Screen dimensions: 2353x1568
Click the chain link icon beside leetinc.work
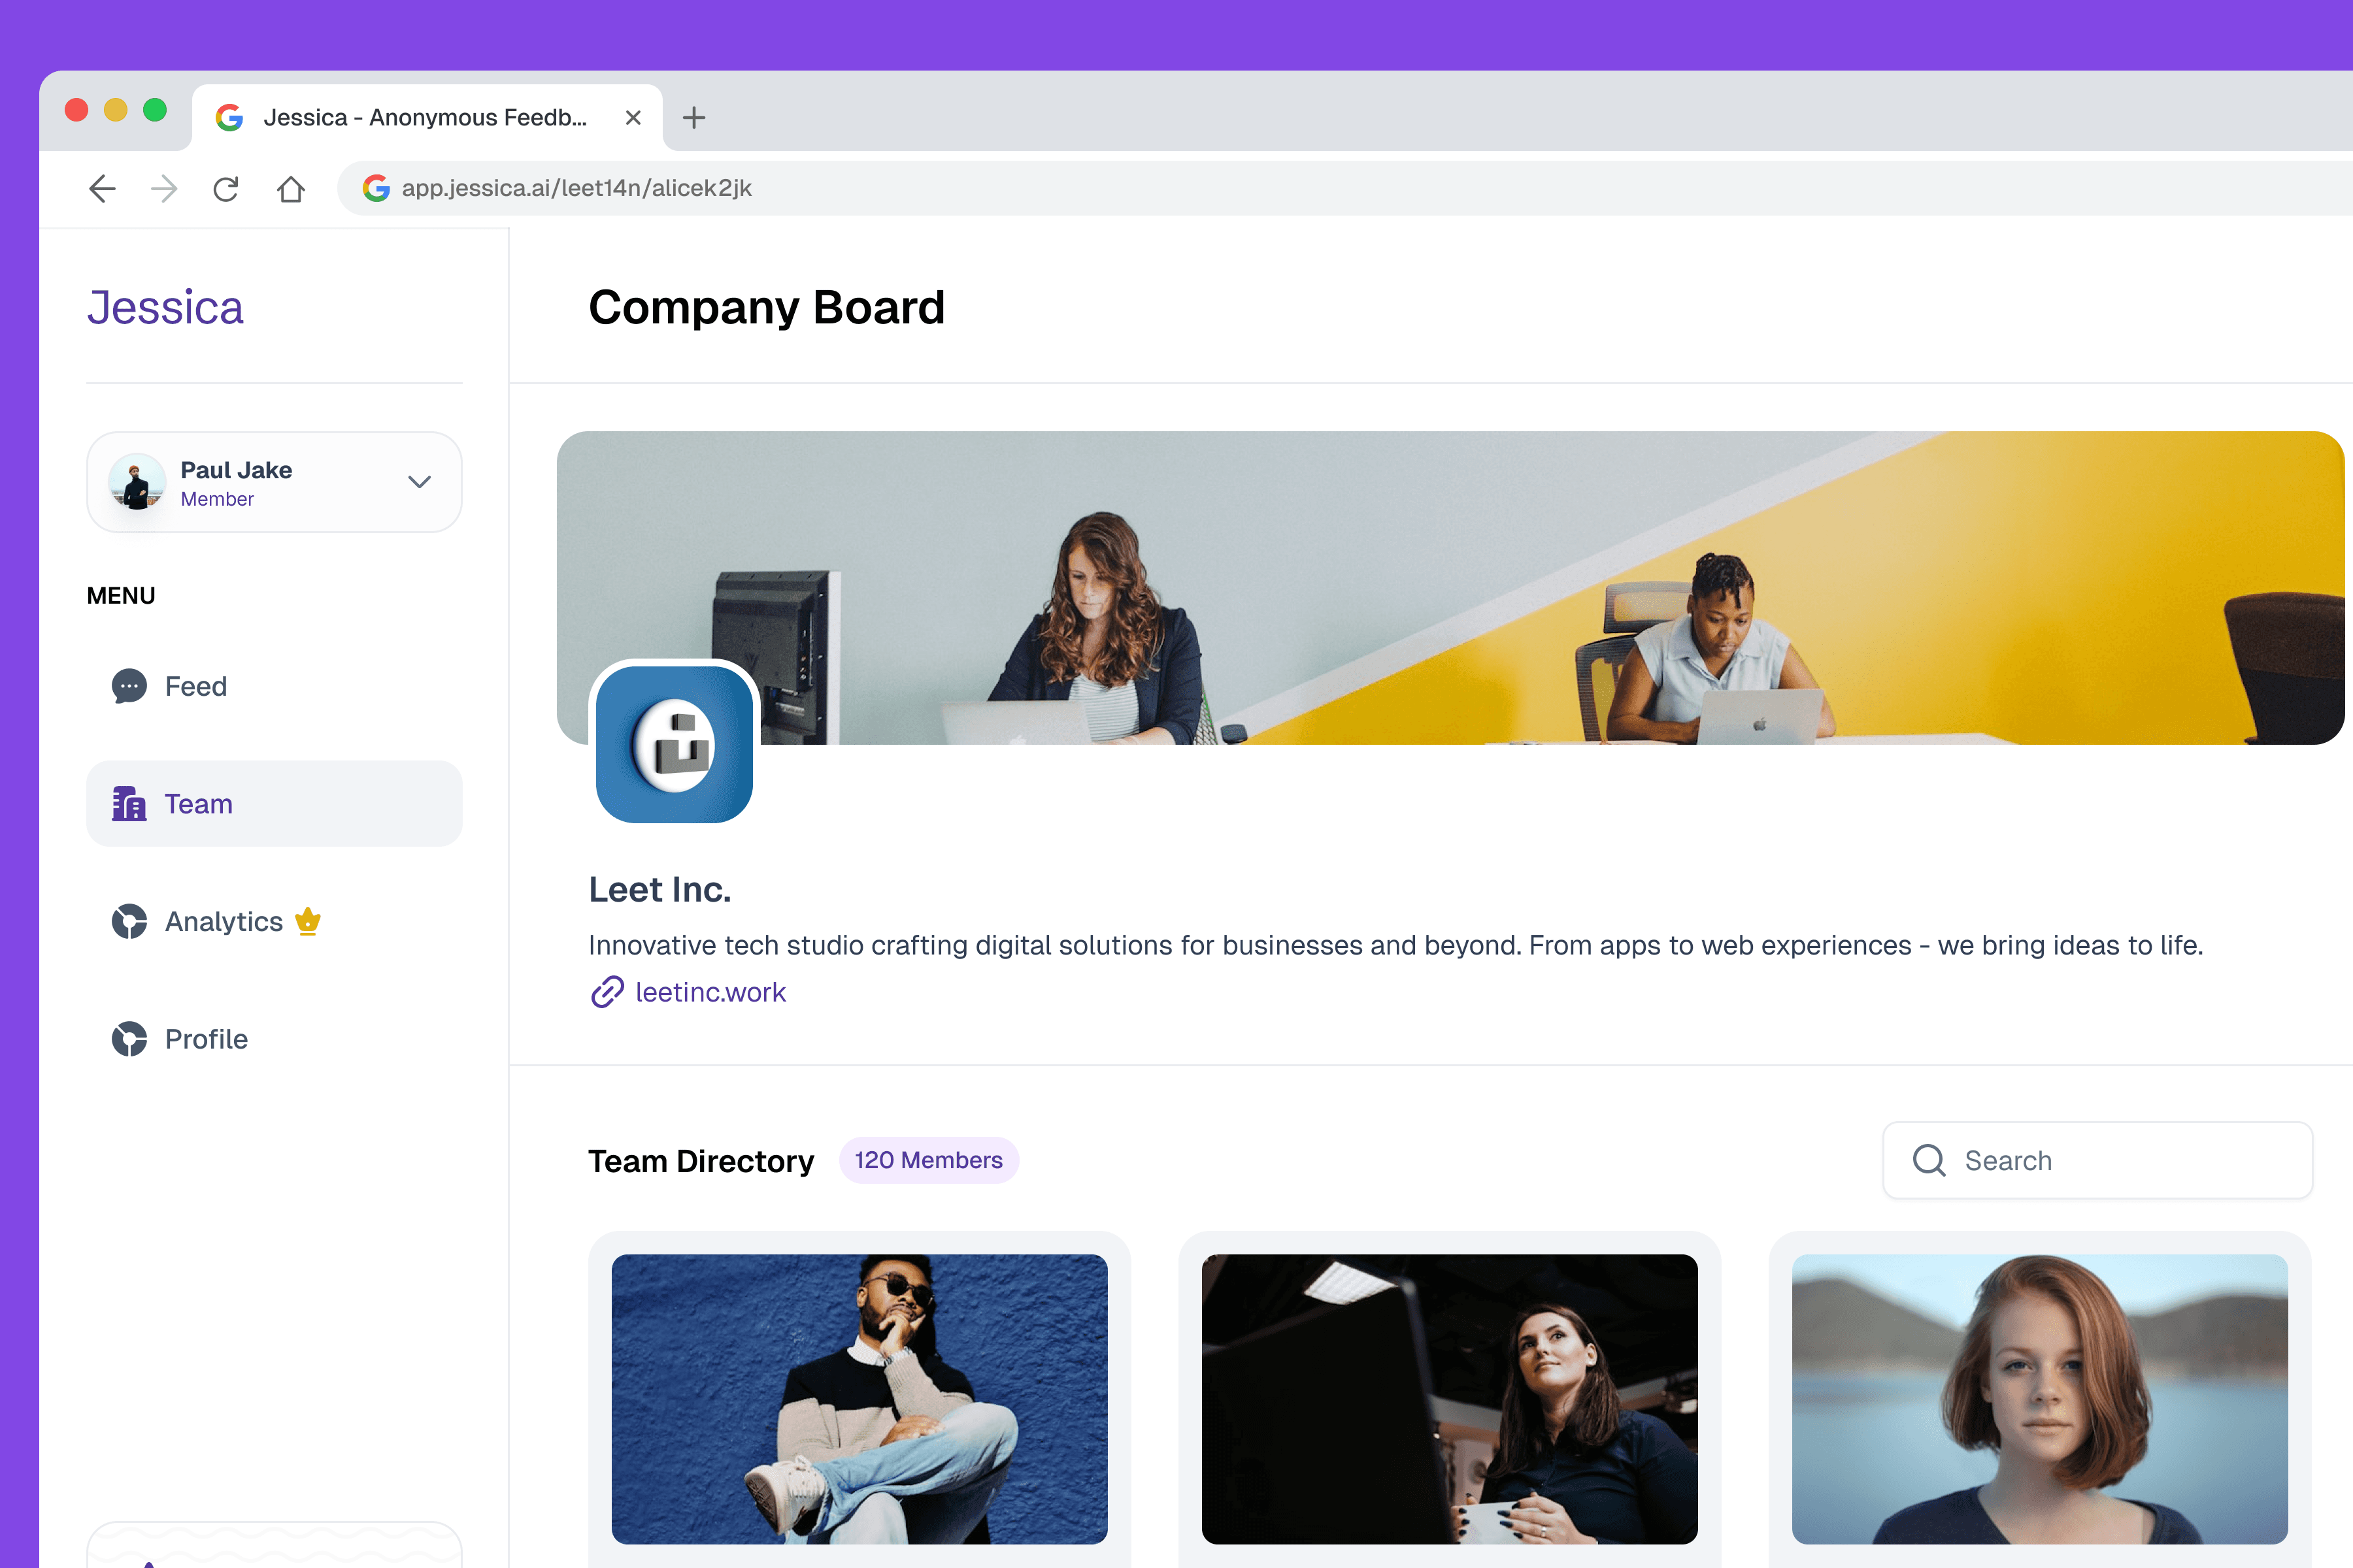[607, 992]
